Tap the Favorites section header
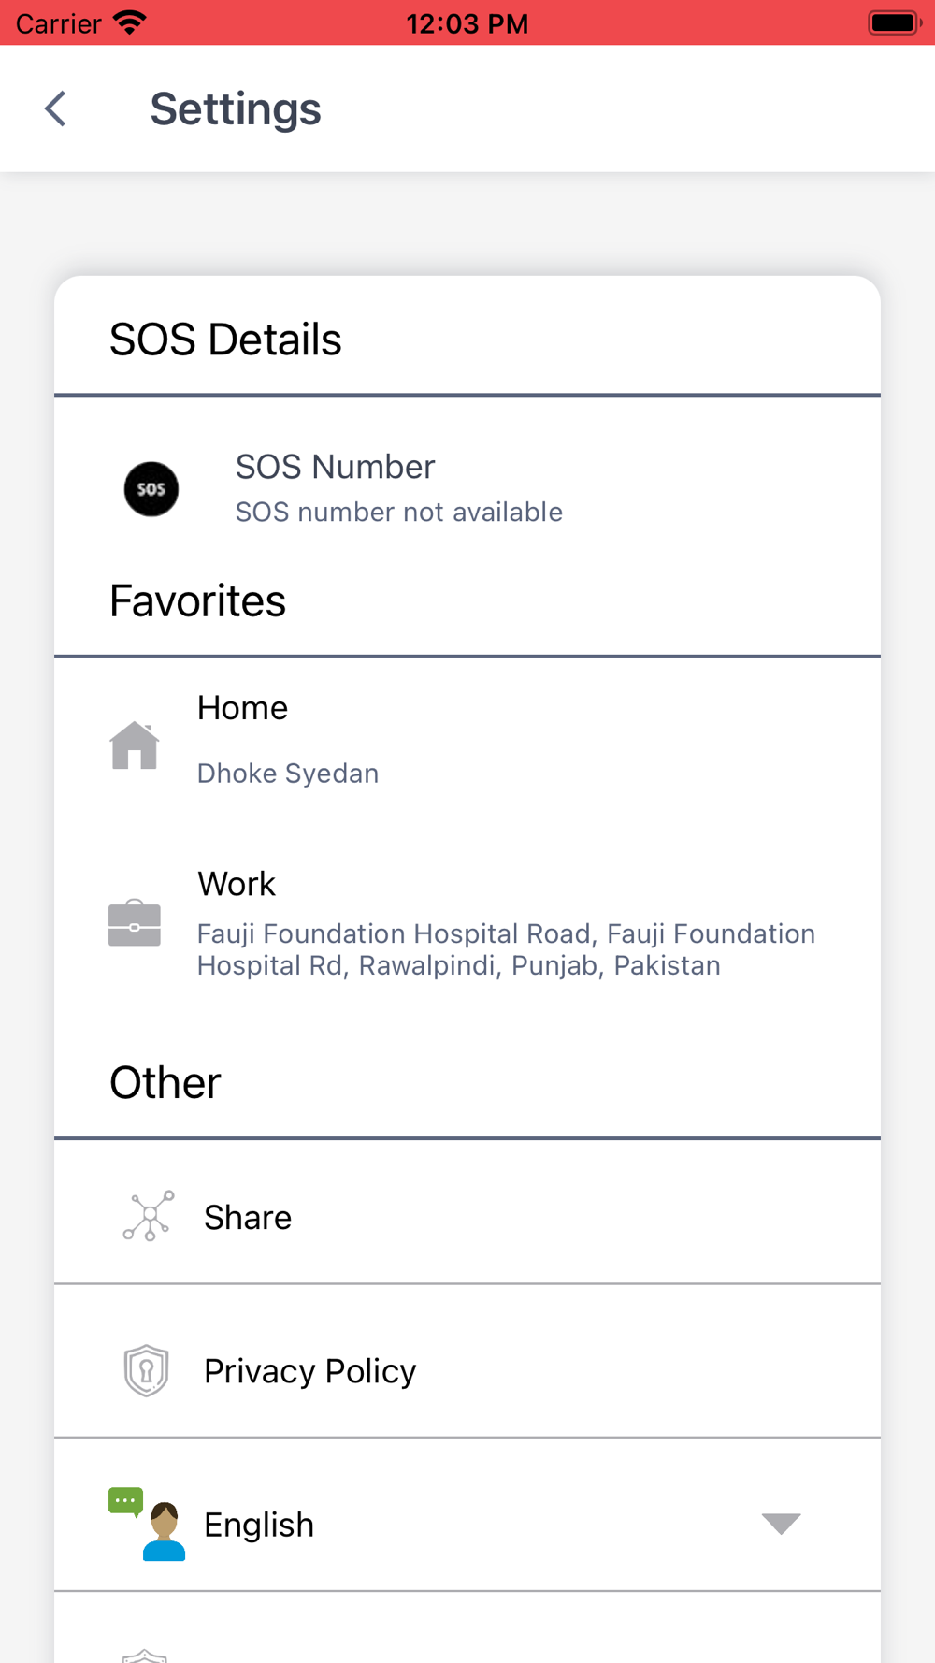935x1663 pixels. pos(197,600)
